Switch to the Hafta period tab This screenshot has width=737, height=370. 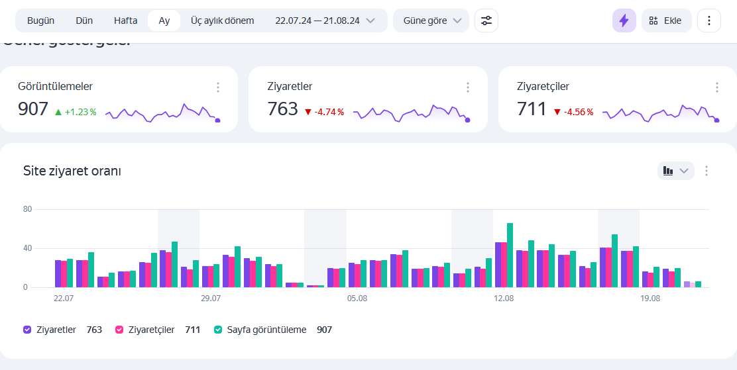coord(125,21)
